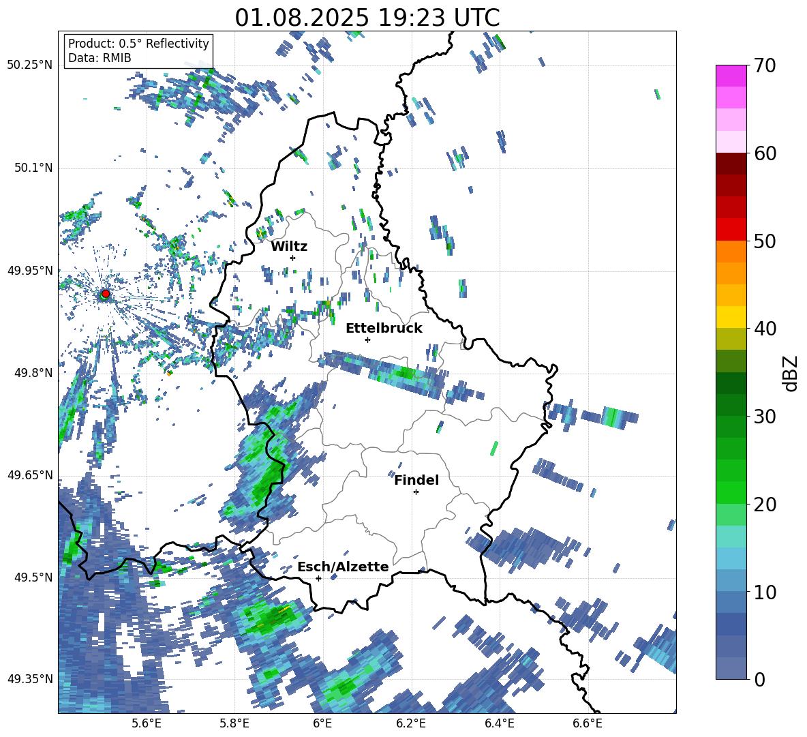Click the 49.35°N latitude label
Screen dimensions: 807x737
point(30,679)
